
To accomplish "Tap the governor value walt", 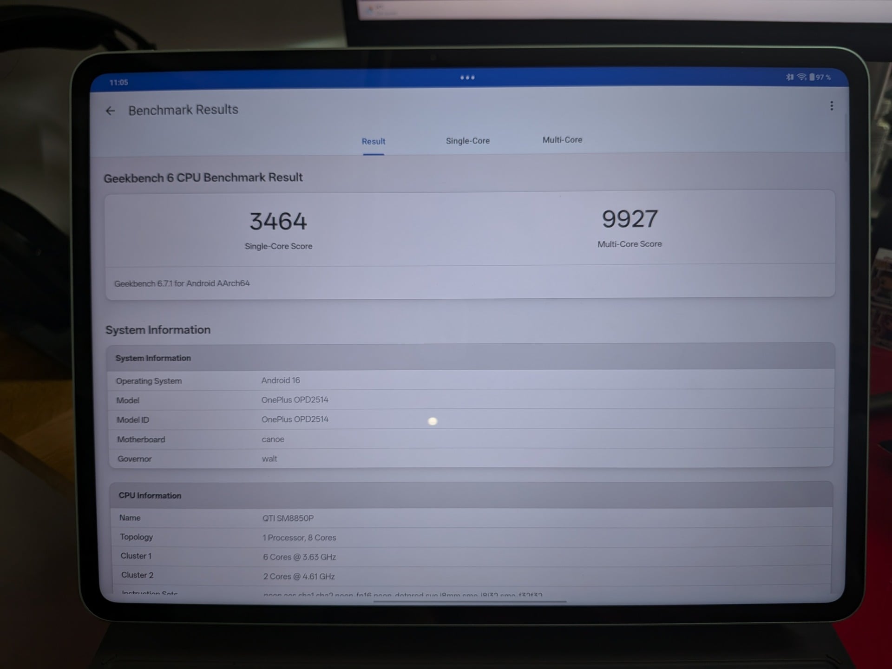I will tap(269, 459).
